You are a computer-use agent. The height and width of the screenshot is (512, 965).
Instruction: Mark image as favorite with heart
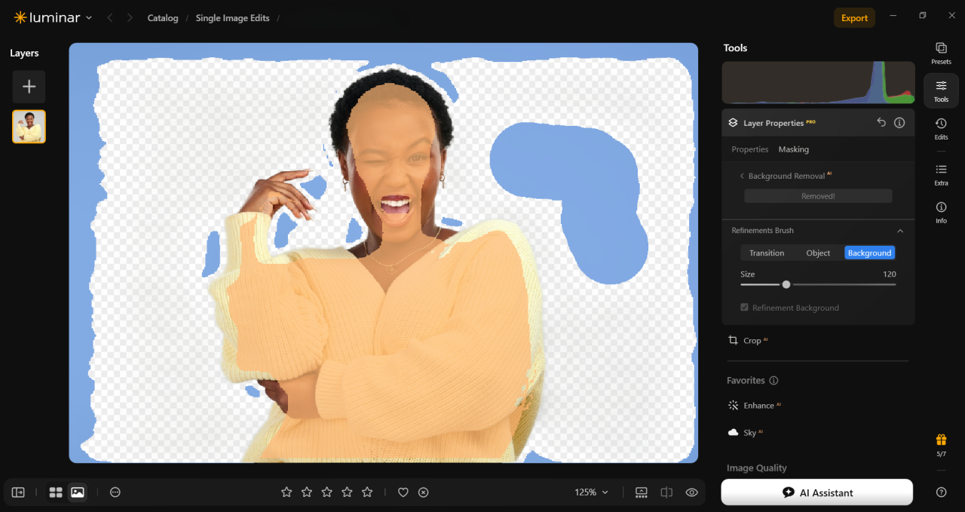coord(403,492)
